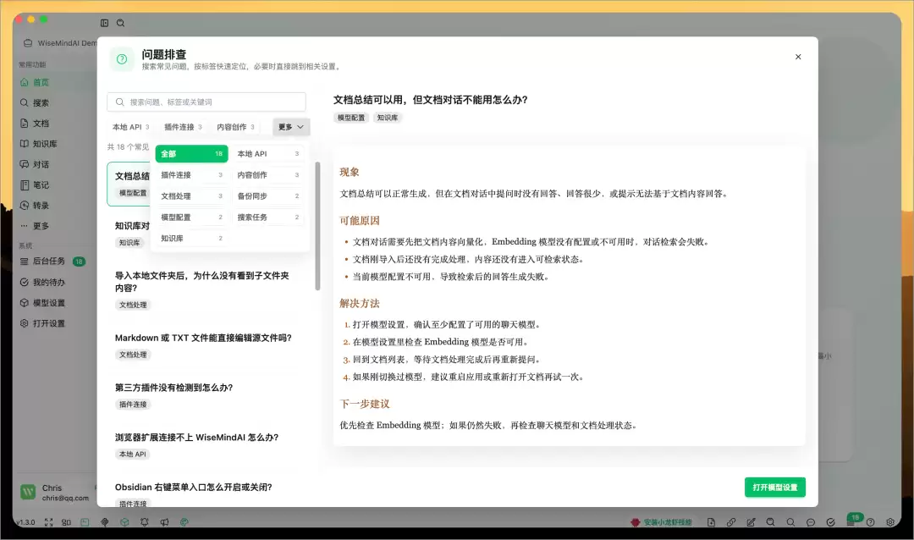The height and width of the screenshot is (540, 914).
Task: Click 知识库 tag under the article title
Action: [388, 118]
